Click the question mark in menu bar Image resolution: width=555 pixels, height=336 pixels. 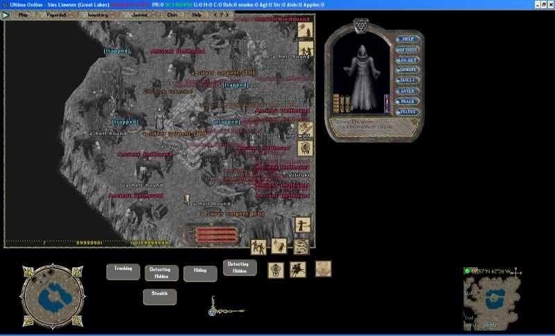click(x=221, y=15)
